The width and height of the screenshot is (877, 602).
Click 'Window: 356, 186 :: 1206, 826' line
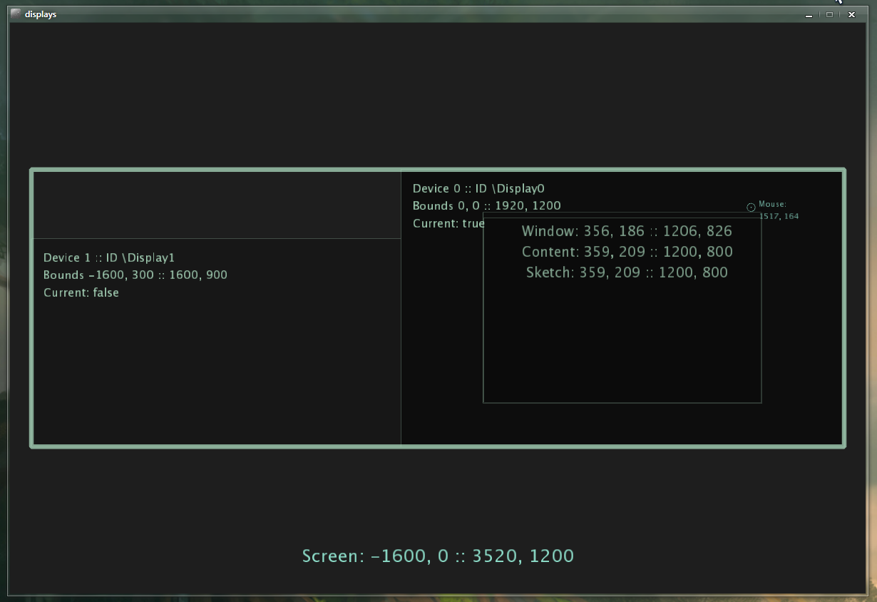click(627, 231)
